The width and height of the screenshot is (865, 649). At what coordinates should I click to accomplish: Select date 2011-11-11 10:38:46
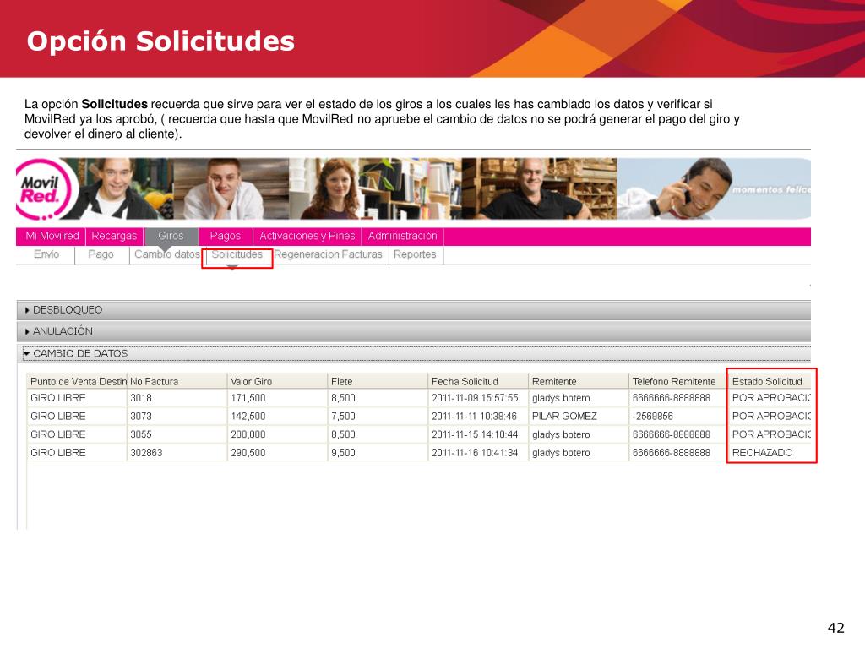point(478,416)
